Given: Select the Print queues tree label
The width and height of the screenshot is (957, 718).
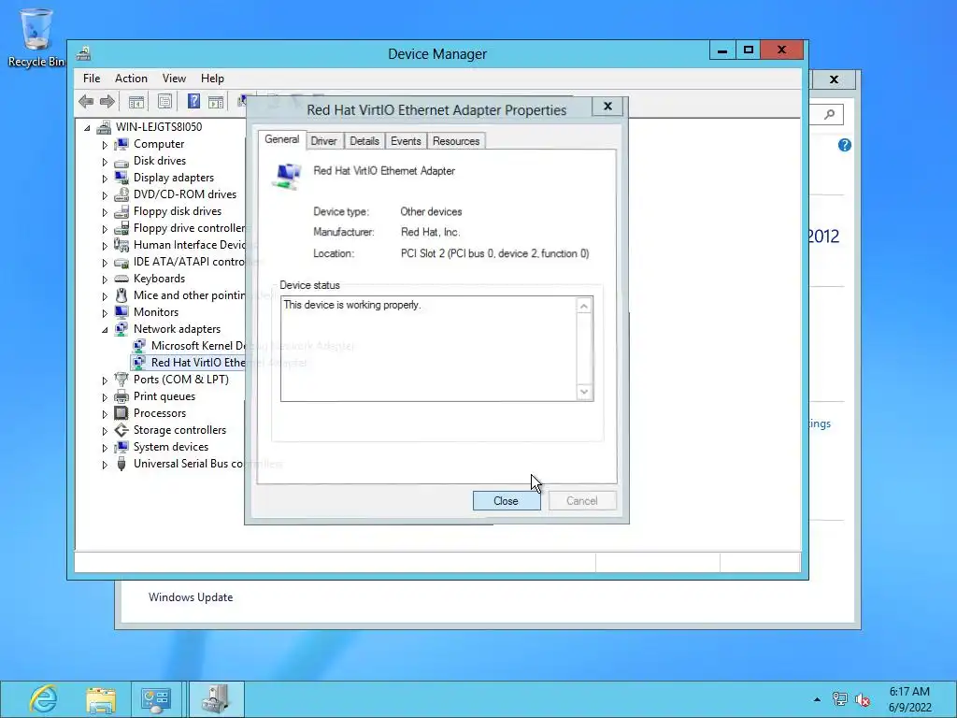Looking at the screenshot, I should click(164, 396).
